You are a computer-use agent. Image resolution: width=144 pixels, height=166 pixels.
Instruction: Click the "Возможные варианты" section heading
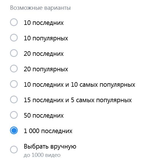(x=40, y=8)
